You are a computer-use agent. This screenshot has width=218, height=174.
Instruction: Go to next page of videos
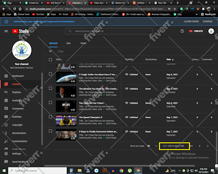point(208,146)
